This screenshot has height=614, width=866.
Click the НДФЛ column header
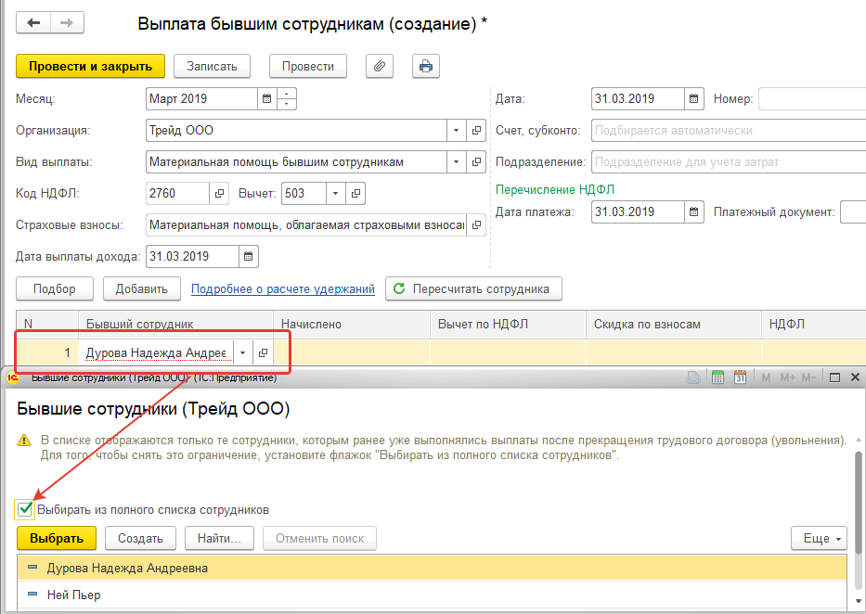point(813,325)
